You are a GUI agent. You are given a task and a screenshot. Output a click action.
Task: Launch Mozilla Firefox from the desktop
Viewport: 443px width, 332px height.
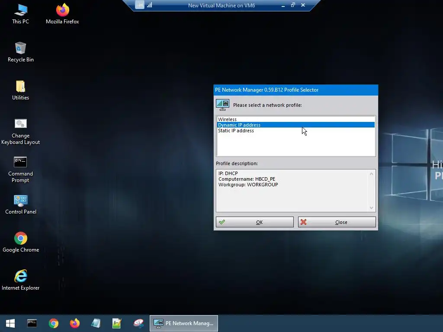(62, 14)
